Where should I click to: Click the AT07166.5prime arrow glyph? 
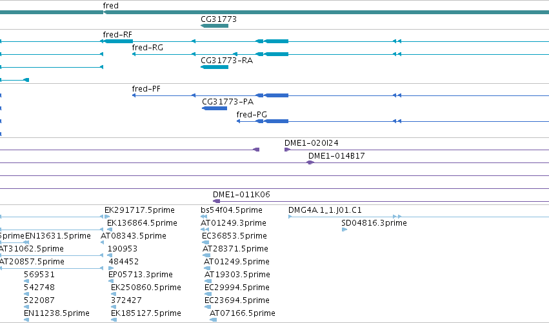coord(213,320)
